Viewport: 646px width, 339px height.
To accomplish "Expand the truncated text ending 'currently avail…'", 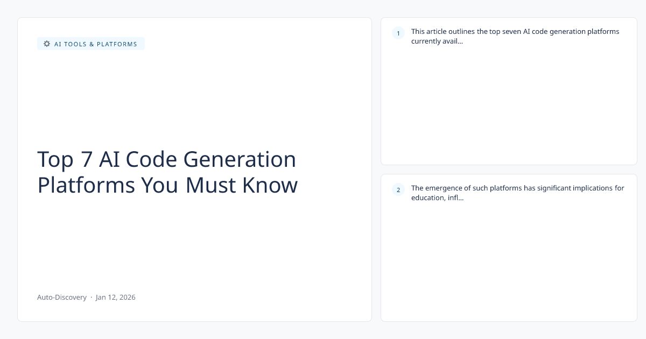I will (x=437, y=41).
